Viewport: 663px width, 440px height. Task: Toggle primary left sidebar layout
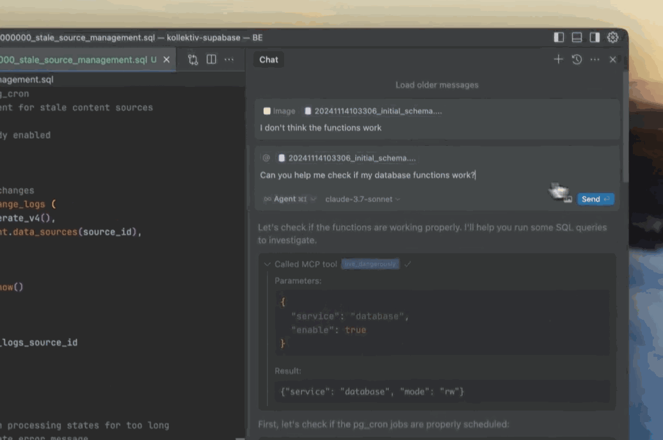coord(559,38)
